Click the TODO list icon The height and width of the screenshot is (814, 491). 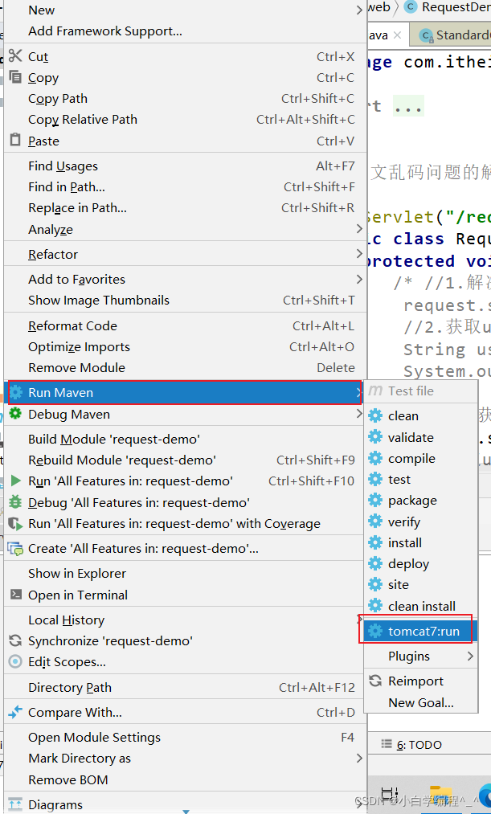(x=387, y=744)
